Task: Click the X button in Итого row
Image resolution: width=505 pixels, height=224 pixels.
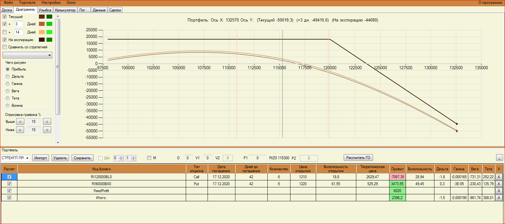Action: point(499,198)
